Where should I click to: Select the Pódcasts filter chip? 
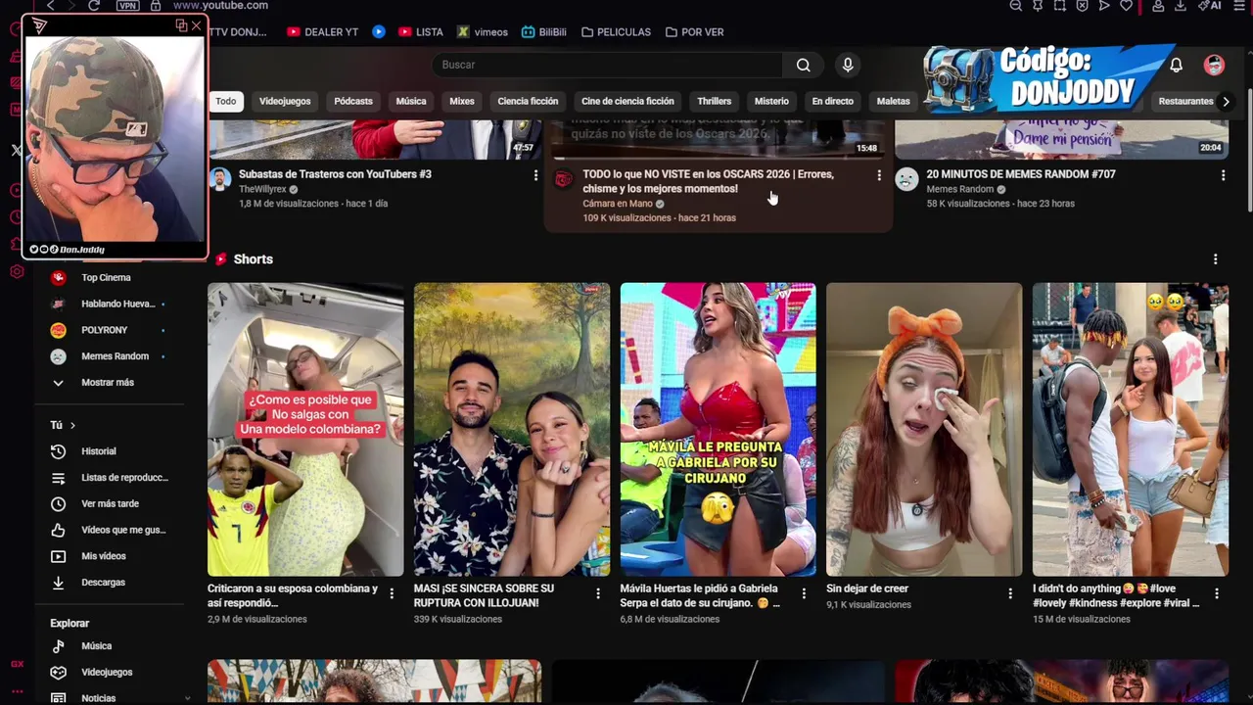pos(353,101)
